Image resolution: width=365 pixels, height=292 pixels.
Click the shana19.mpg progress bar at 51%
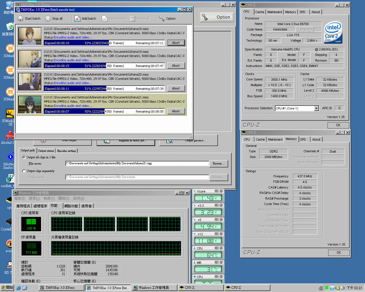(104, 66)
